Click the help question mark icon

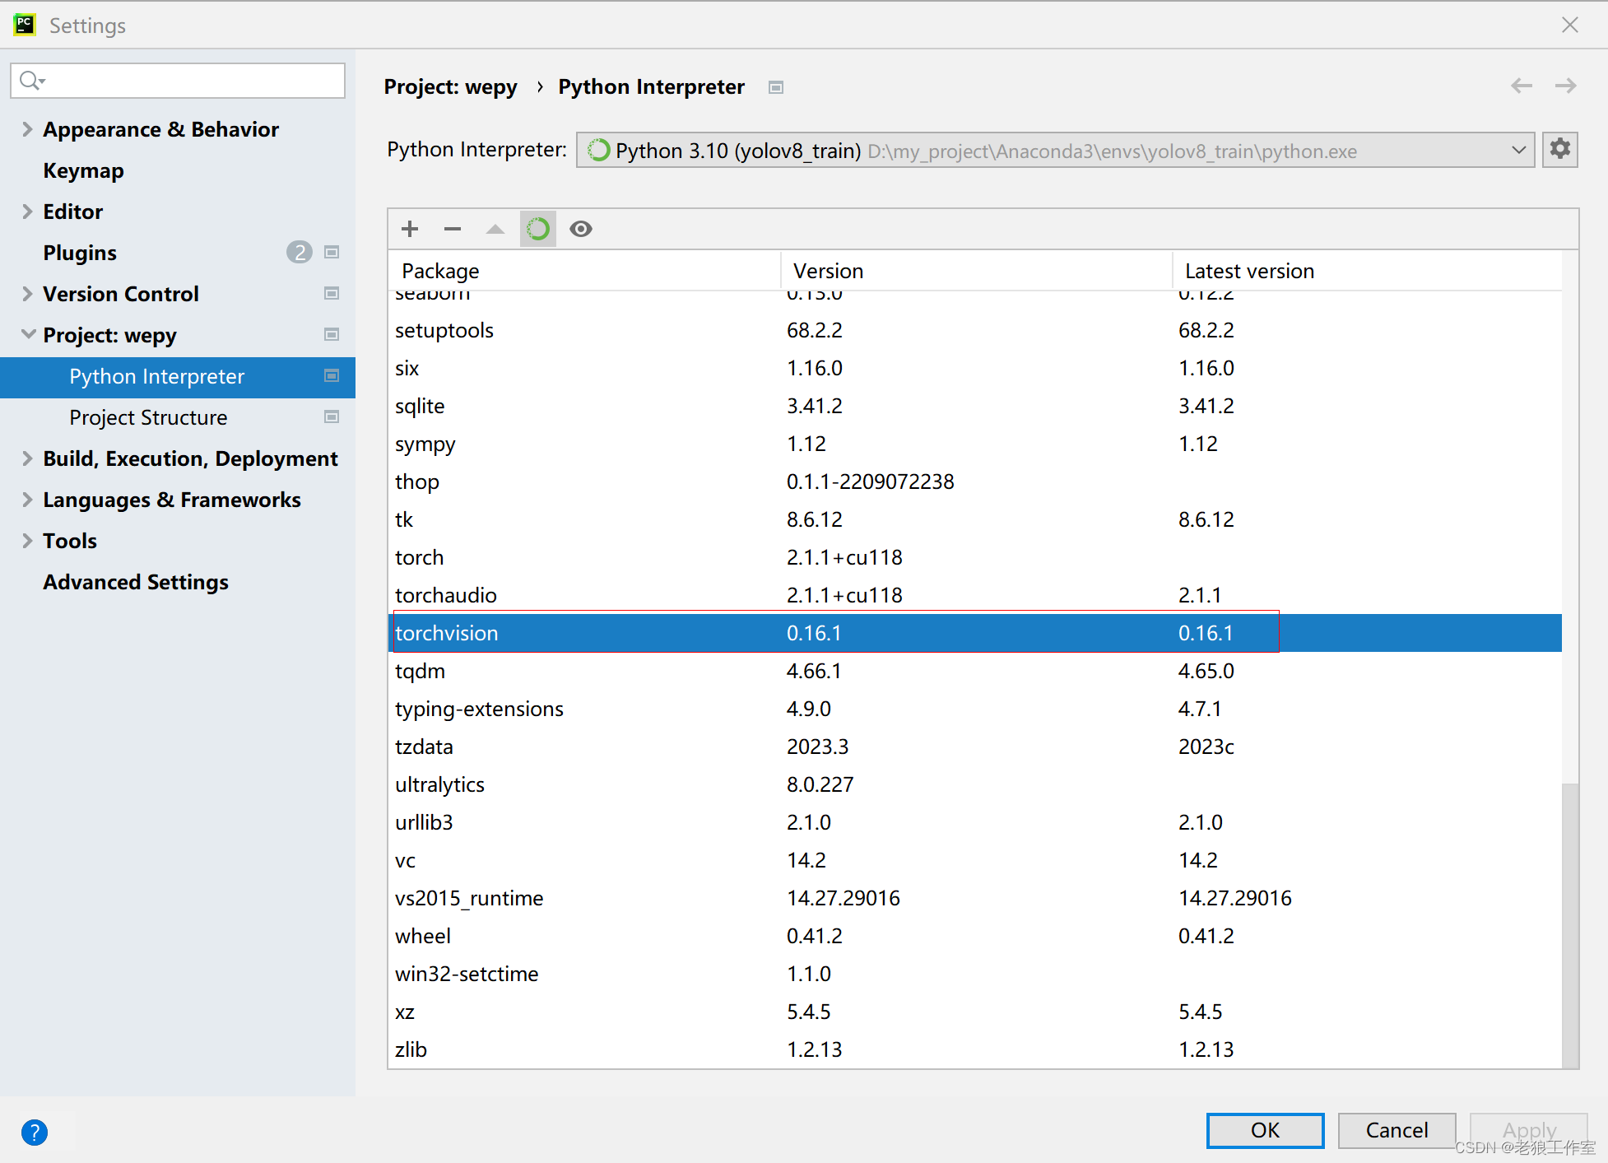35,1132
